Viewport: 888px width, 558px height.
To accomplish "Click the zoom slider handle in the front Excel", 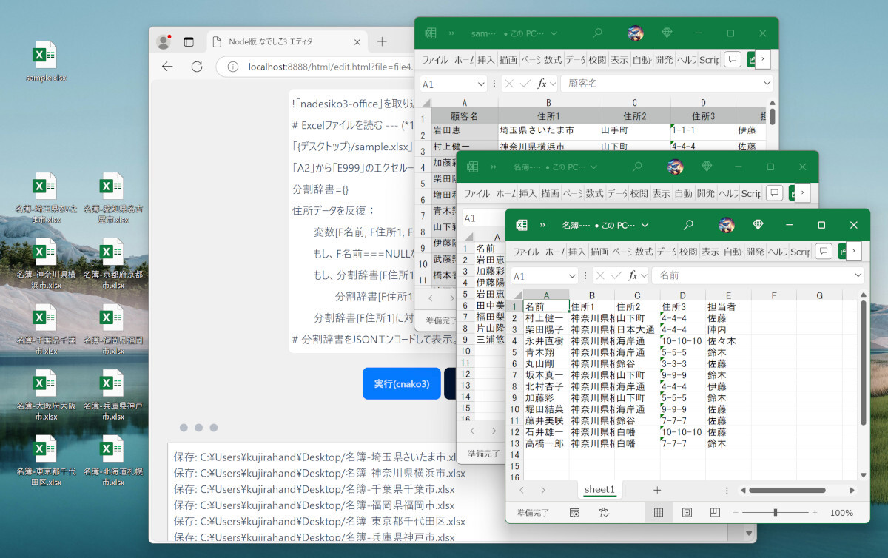I will [x=776, y=512].
